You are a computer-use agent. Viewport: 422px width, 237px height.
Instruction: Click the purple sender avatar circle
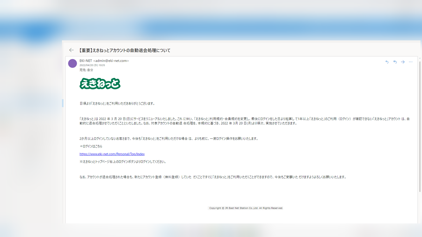tap(72, 64)
